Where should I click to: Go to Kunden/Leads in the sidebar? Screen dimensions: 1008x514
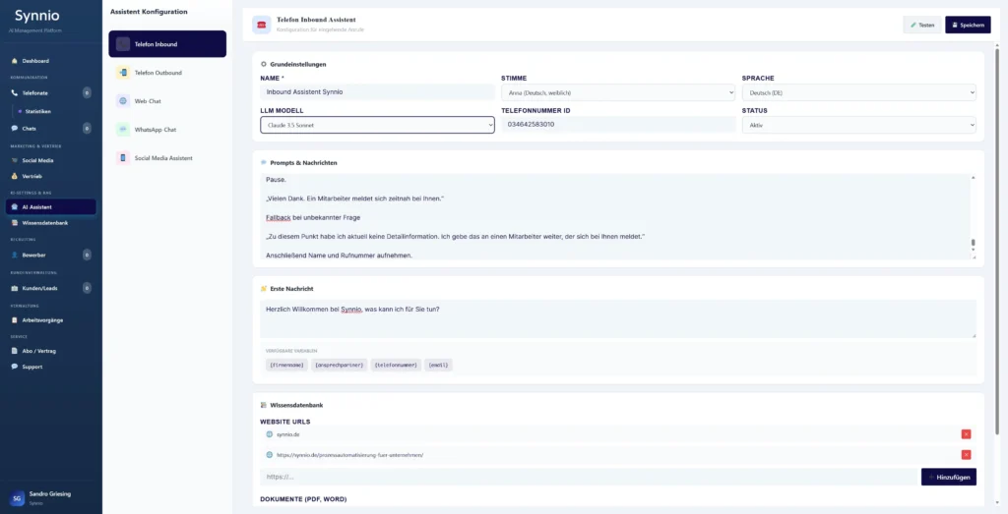point(41,288)
